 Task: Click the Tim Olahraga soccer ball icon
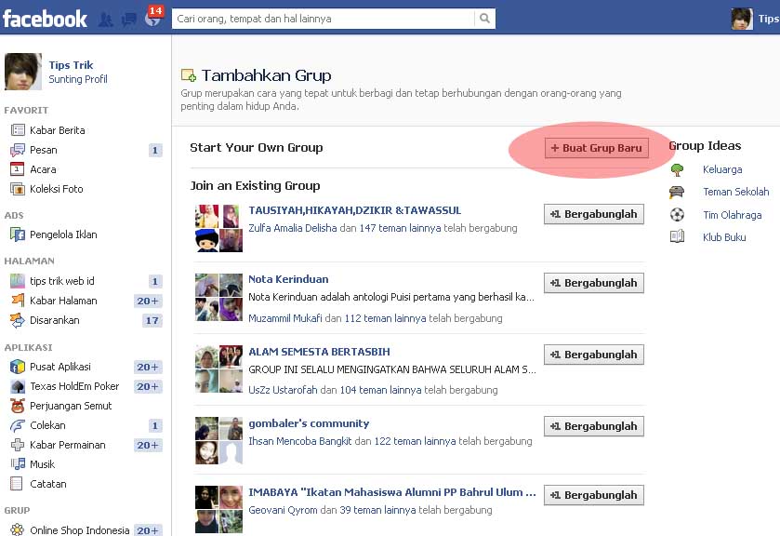(677, 215)
